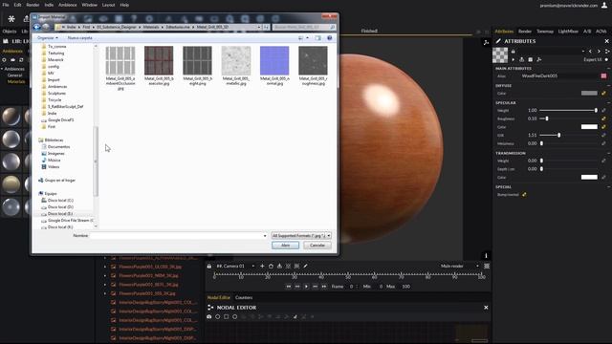Click the pink alias color swatch
Screen dimensions: 612x344
coord(603,76)
